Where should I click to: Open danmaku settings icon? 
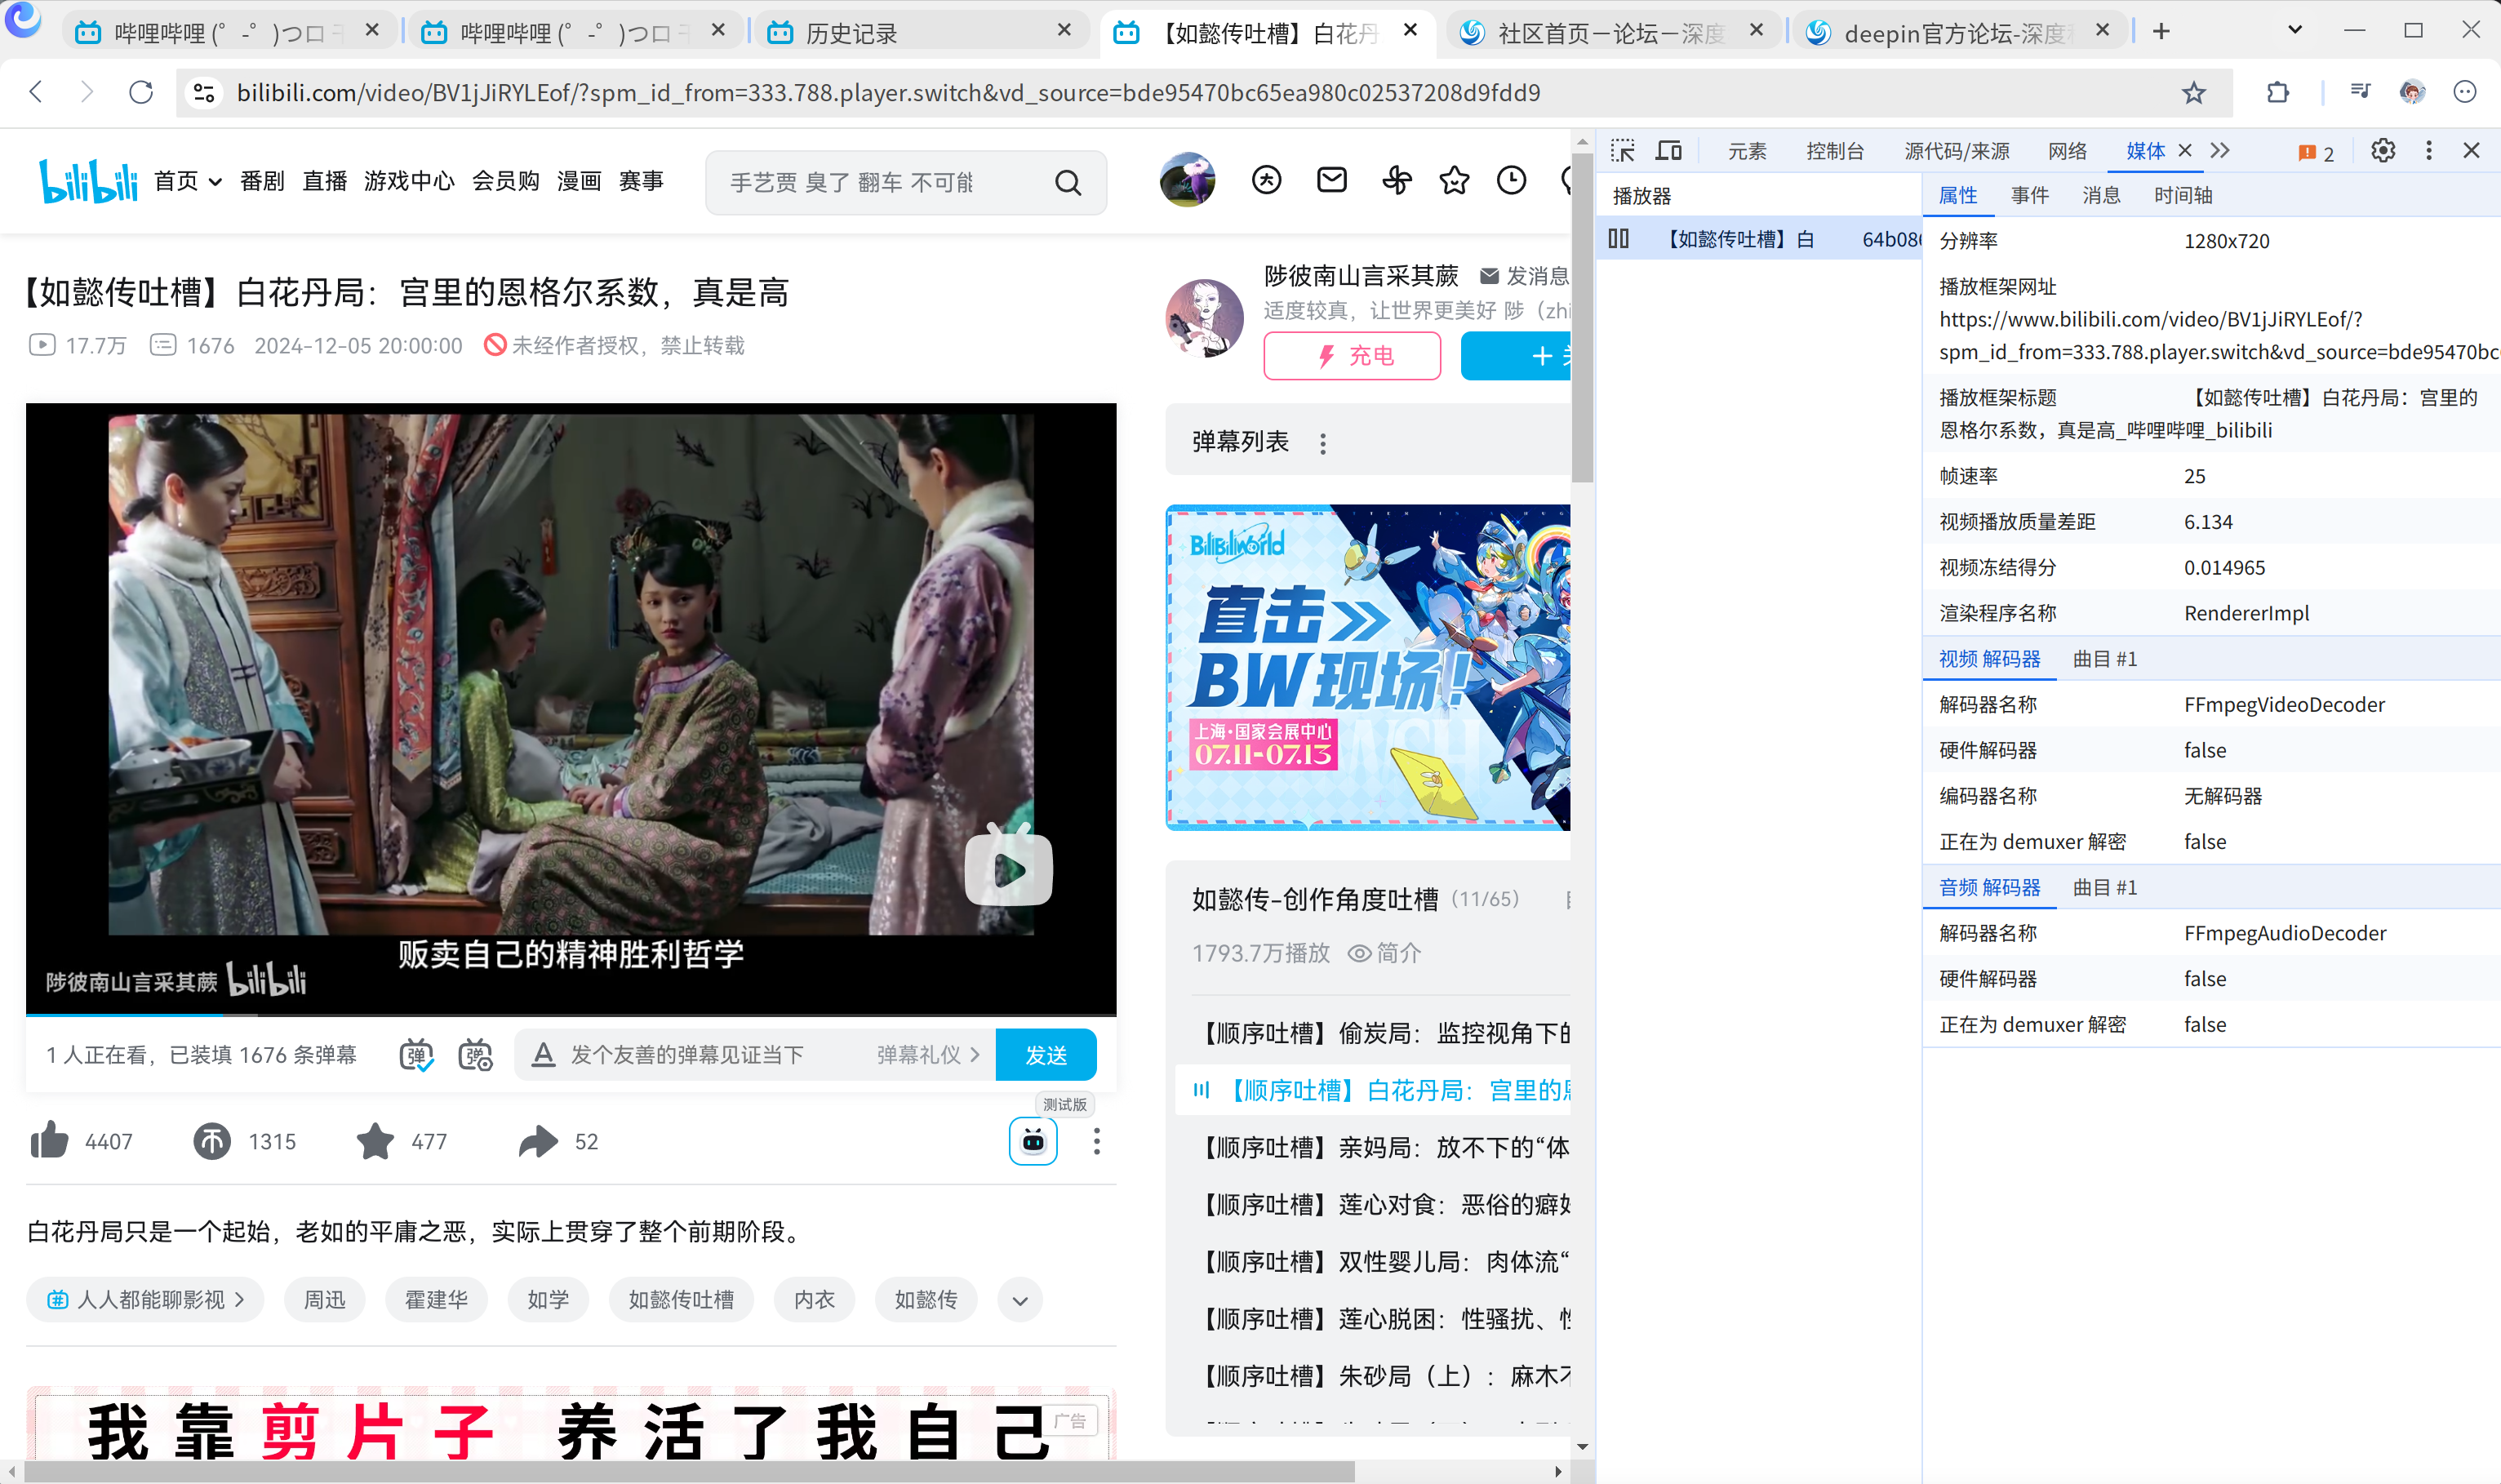pos(476,1055)
